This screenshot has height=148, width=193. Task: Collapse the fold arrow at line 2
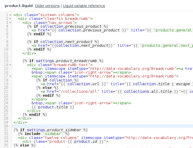[10, 19]
